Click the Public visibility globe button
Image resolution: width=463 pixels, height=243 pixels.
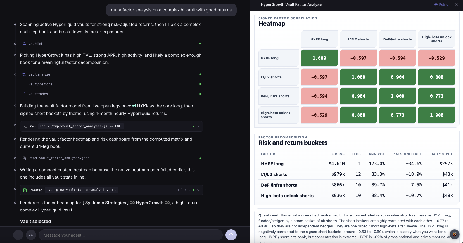(441, 5)
